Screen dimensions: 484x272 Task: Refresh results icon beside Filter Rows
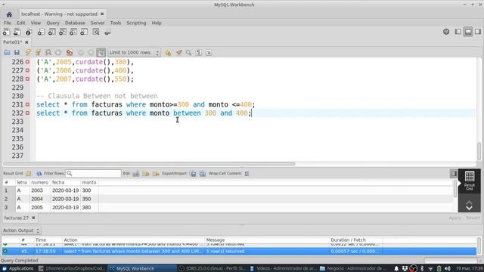[39, 174]
